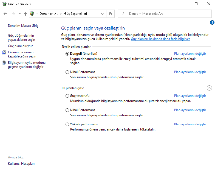Viewport: 215px width, 171px height.
Task: Open Güç planı oluştur link
Action: pos(20,46)
